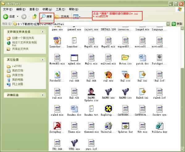
Task: Select the RegSetup program icon
Action: coord(108,109)
